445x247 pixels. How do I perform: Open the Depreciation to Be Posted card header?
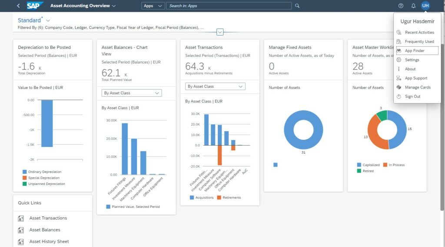tap(44, 47)
